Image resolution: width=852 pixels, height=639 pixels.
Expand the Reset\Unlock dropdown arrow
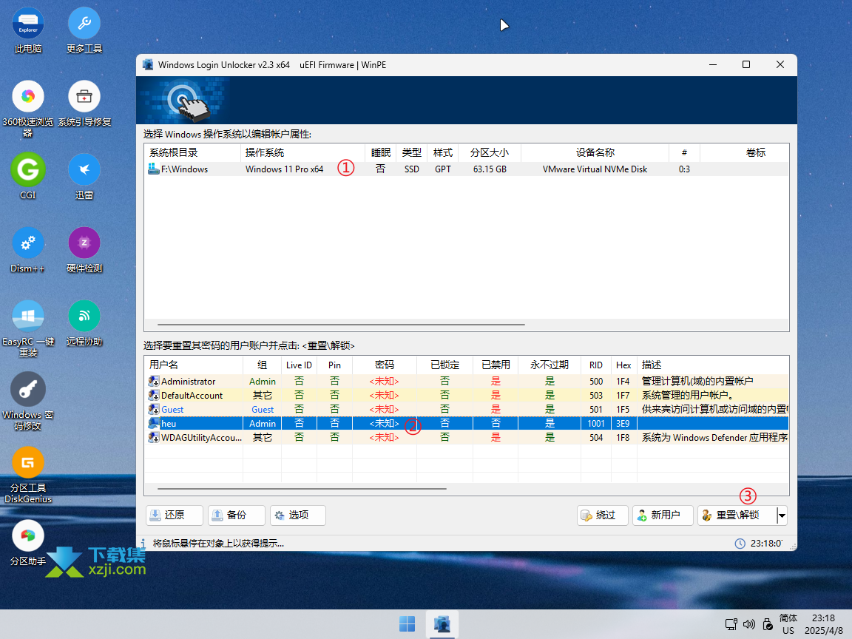pyautogui.click(x=782, y=515)
